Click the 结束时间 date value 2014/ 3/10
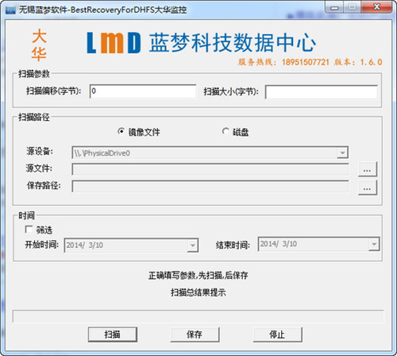This screenshot has height=356, width=397. click(x=279, y=244)
